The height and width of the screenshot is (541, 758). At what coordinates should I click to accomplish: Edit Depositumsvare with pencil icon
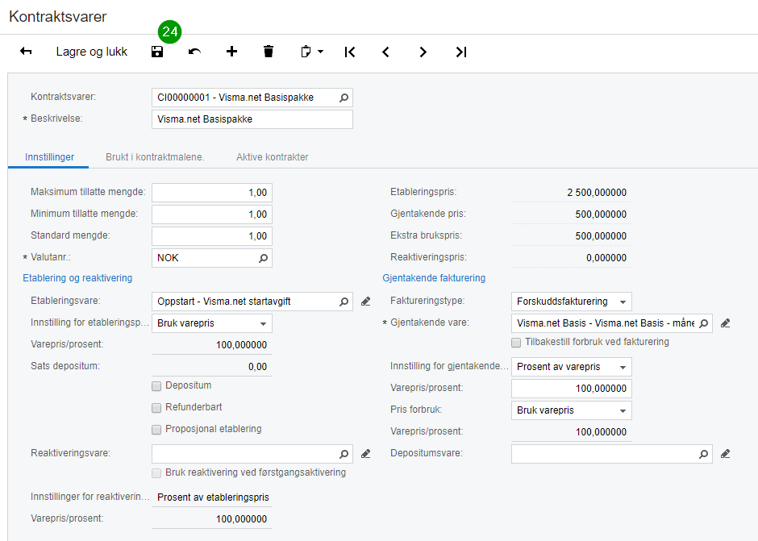[725, 454]
